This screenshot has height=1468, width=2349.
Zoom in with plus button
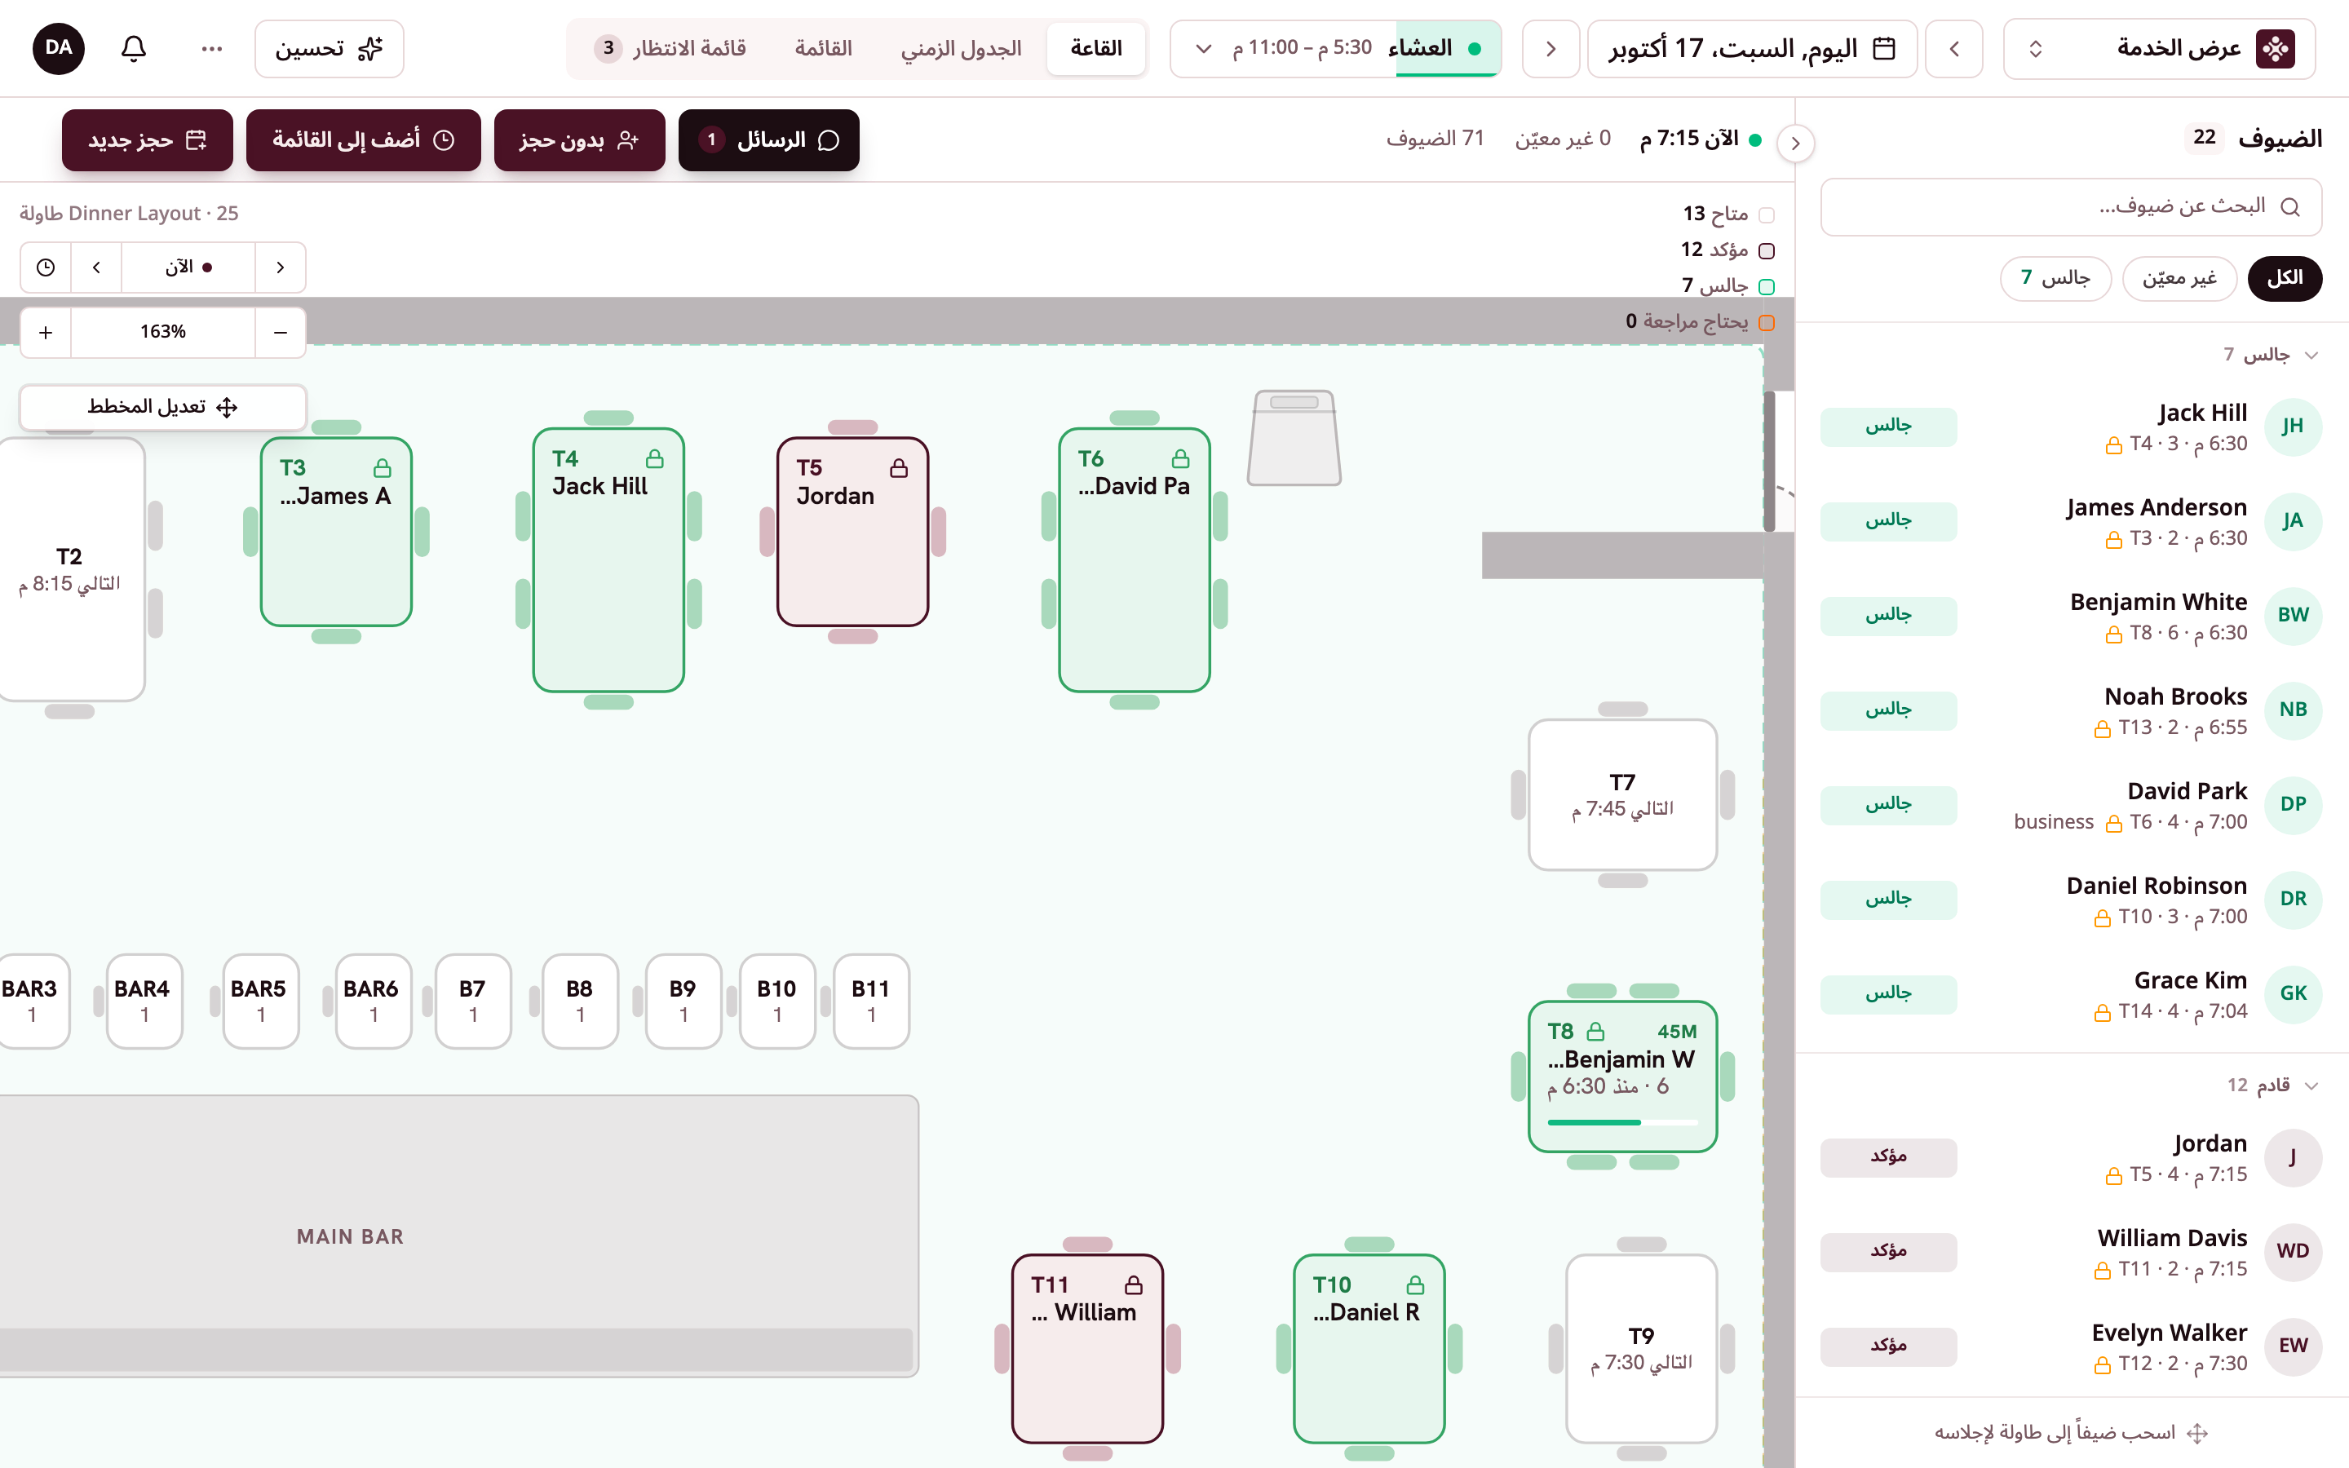[x=46, y=333]
